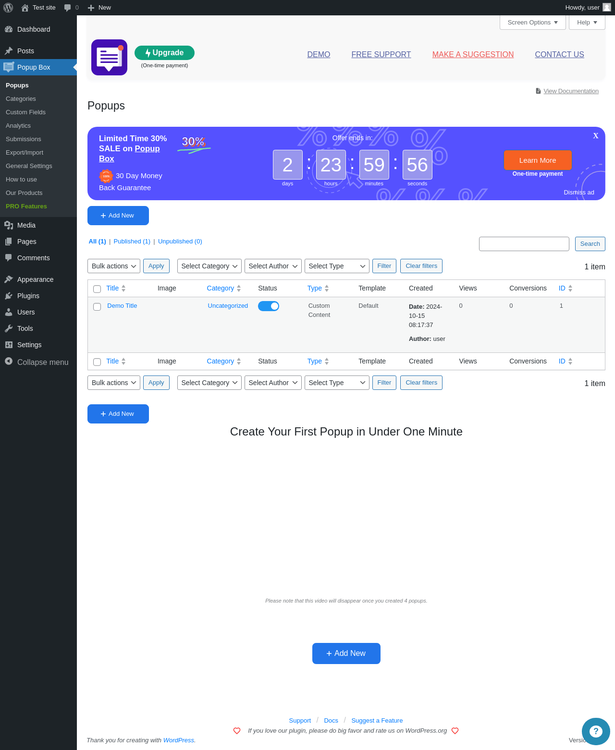This screenshot has height=750, width=615.
Task: Click the Users person icon
Action: [9, 312]
